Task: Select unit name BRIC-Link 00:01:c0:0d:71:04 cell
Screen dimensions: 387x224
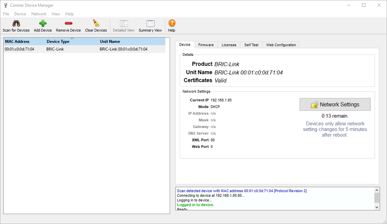Action: click(124, 49)
